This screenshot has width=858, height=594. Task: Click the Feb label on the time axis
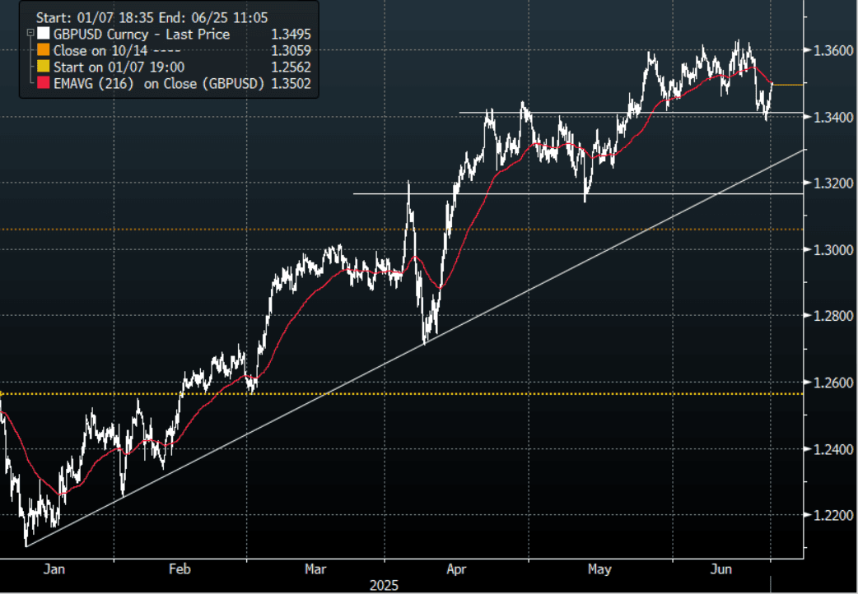click(x=180, y=569)
